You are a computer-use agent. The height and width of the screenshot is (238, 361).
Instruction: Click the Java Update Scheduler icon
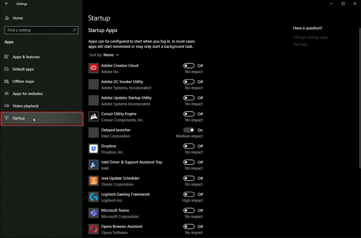[93, 181]
